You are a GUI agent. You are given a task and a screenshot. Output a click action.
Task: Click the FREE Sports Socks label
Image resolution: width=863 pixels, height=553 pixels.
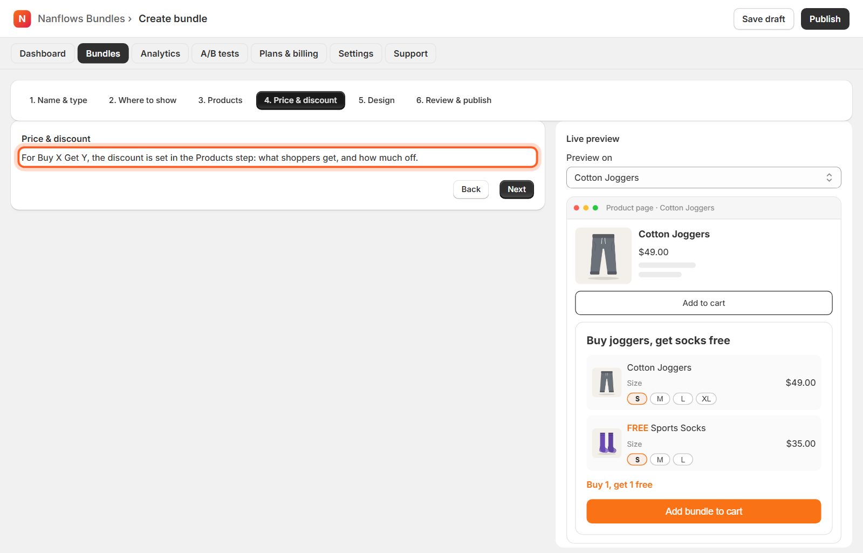click(x=666, y=428)
